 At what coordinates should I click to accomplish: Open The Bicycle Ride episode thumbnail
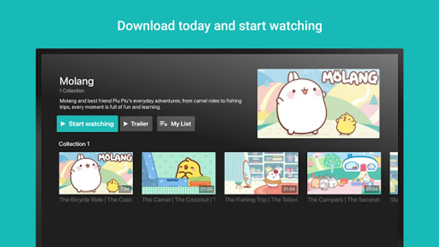pyautogui.click(x=96, y=173)
